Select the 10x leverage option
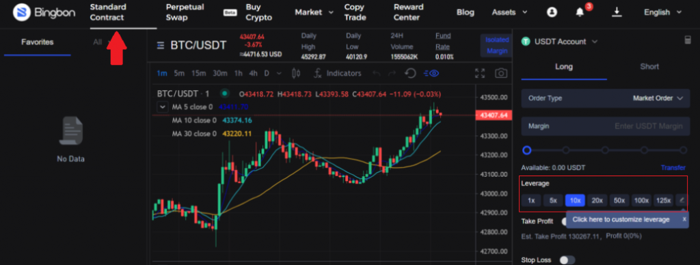Image resolution: width=700 pixels, height=265 pixels. pyautogui.click(x=575, y=200)
